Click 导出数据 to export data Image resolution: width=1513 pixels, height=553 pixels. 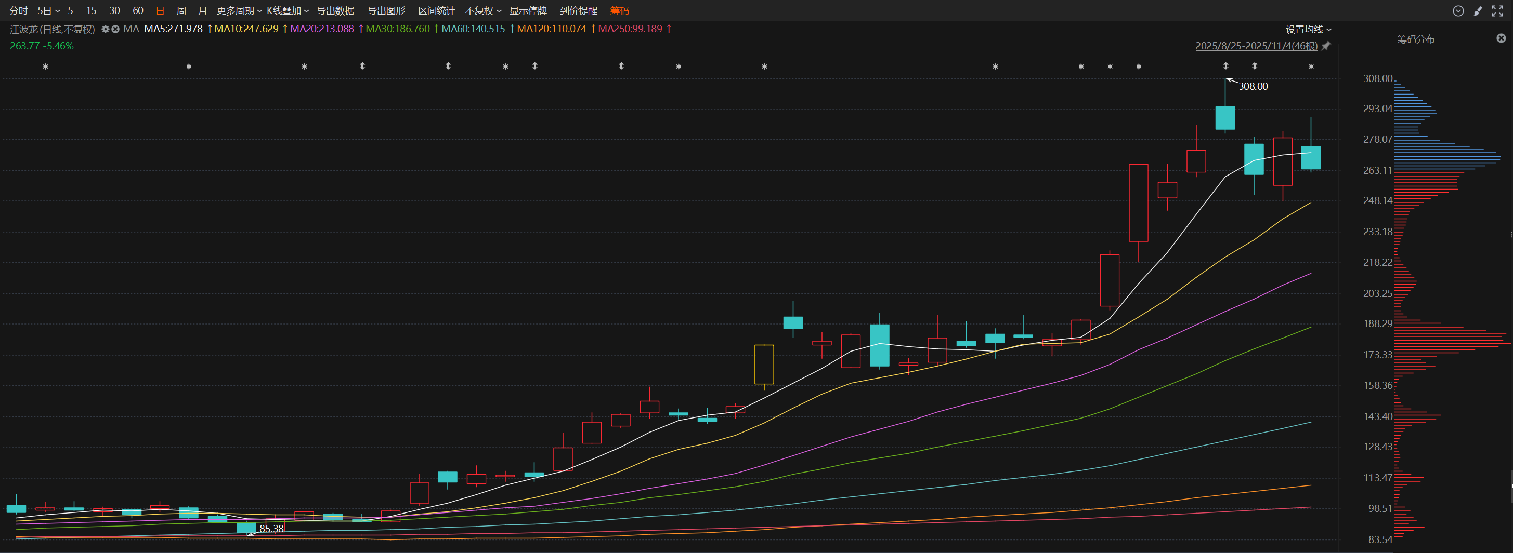coord(335,10)
